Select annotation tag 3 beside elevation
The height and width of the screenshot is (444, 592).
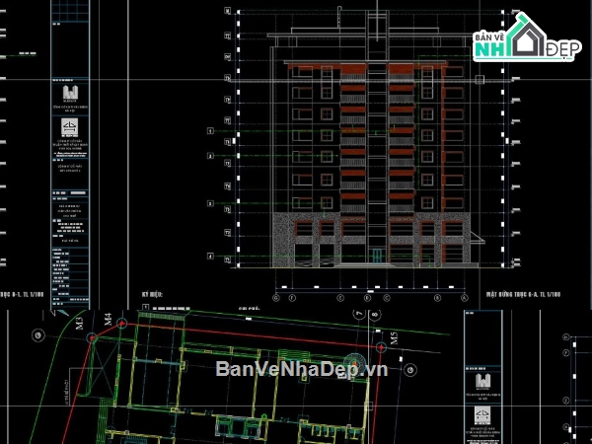(211, 203)
